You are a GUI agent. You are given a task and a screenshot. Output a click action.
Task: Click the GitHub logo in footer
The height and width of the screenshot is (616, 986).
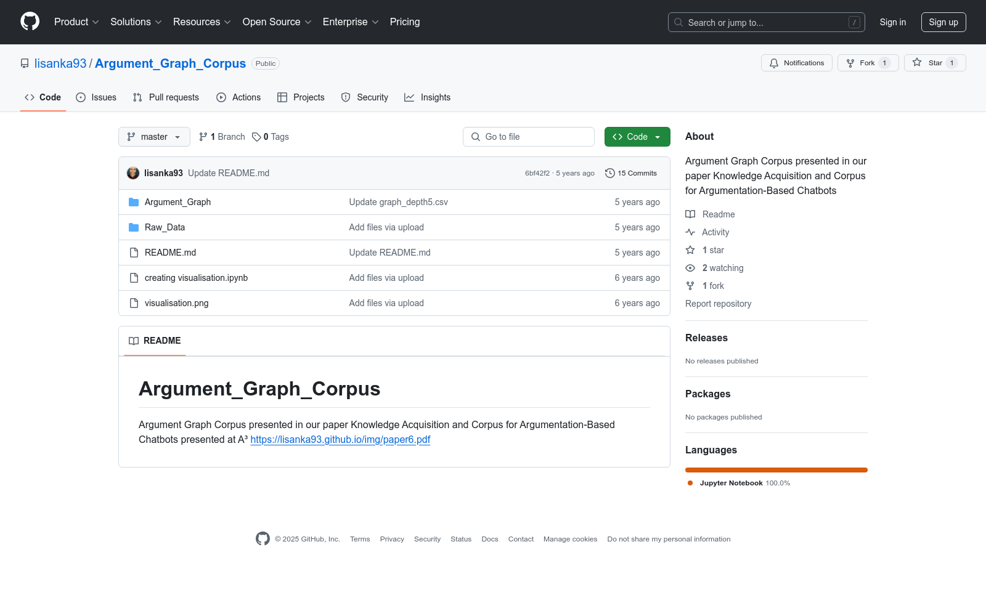tap(263, 539)
